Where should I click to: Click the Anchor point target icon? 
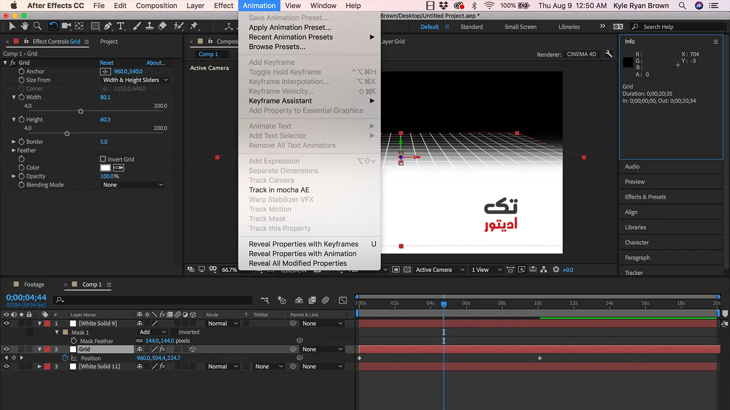[x=105, y=72]
